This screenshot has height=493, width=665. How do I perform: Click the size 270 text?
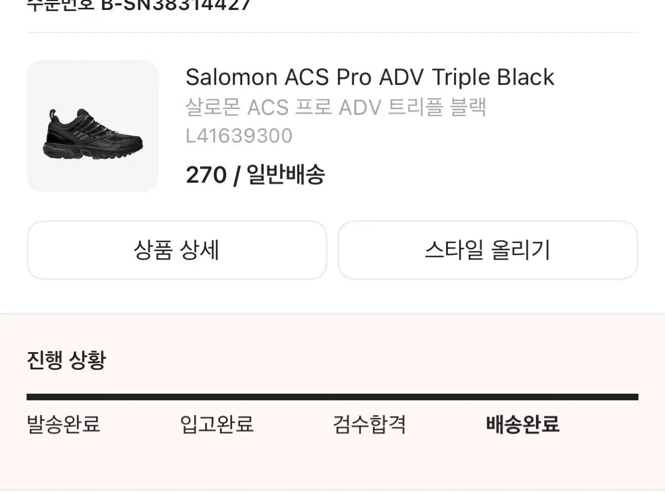point(206,175)
